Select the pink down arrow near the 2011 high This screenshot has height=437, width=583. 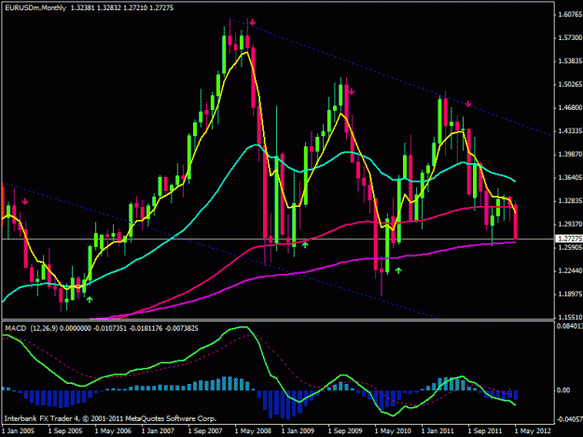pos(468,103)
